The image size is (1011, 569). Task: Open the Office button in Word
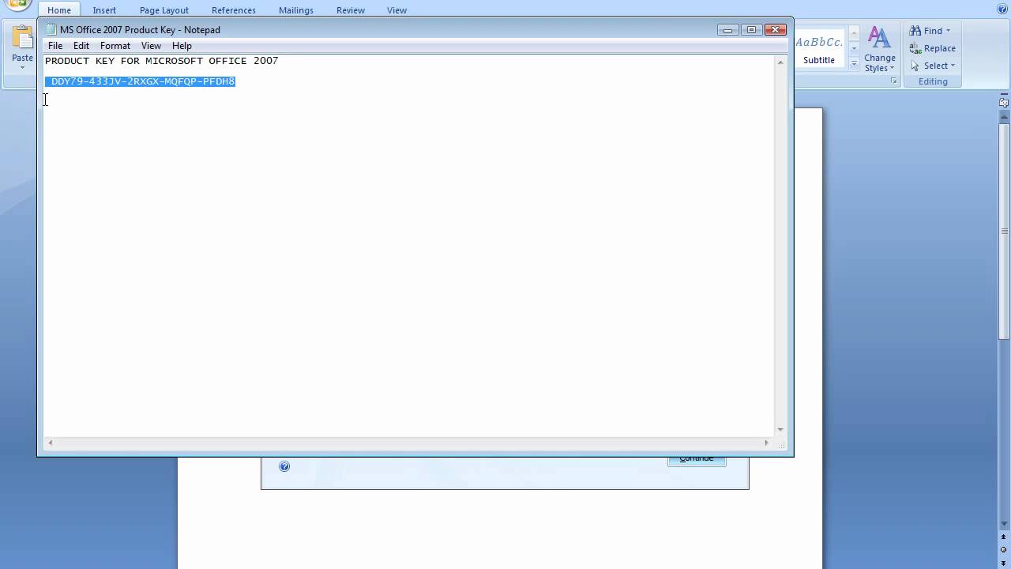[17, 5]
